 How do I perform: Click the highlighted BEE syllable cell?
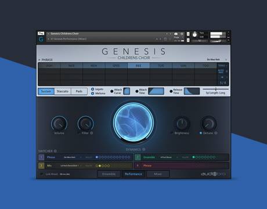click(x=139, y=66)
